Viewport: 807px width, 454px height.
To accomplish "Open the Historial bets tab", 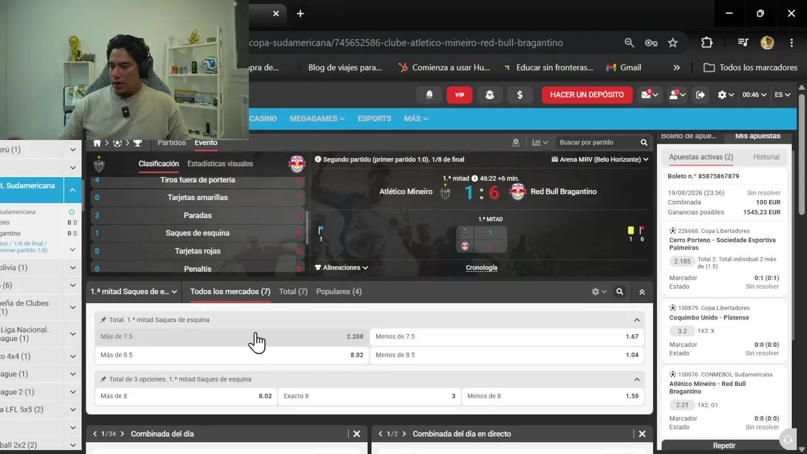I will pos(766,157).
